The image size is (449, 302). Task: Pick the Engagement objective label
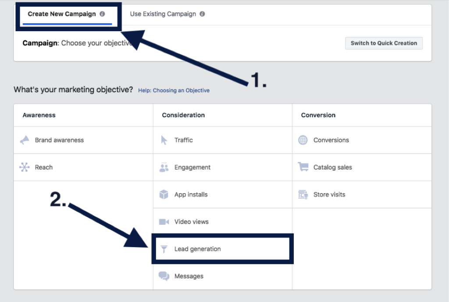(192, 167)
